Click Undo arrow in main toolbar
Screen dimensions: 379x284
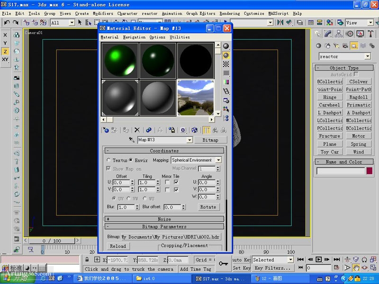(x=7, y=22)
